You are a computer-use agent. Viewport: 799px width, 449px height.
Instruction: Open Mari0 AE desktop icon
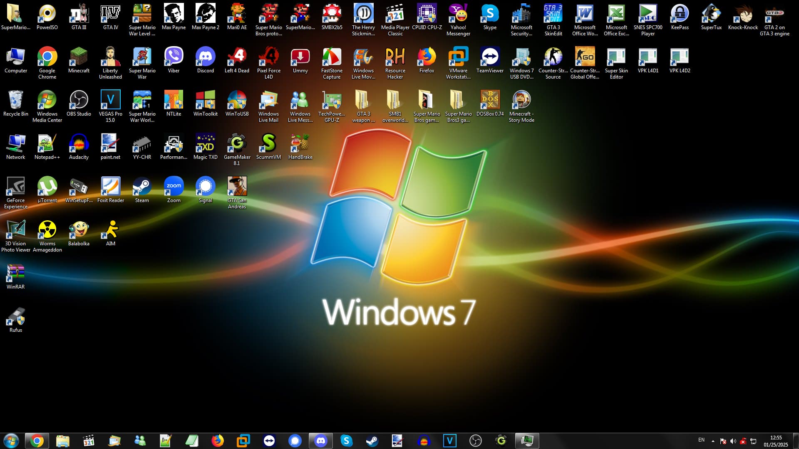point(237,17)
